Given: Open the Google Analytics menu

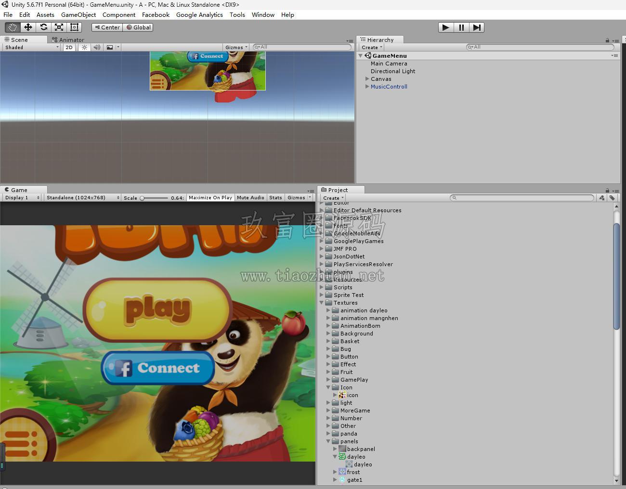Looking at the screenshot, I should (199, 14).
